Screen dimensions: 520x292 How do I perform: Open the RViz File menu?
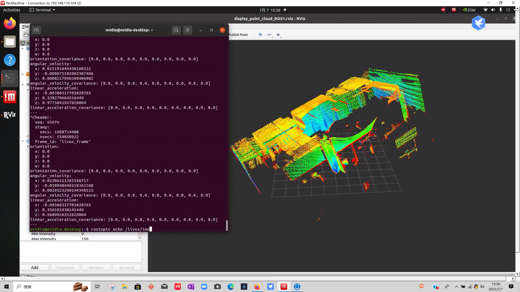click(x=25, y=26)
